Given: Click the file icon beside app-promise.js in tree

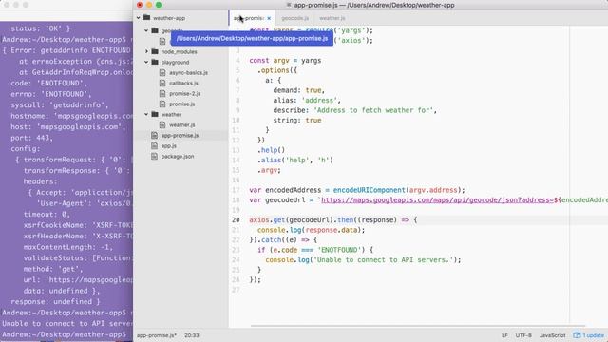Looking at the screenshot, I should (154, 135).
